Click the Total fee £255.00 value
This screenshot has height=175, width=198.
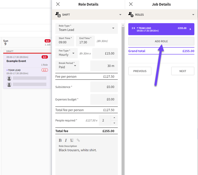click(108, 131)
